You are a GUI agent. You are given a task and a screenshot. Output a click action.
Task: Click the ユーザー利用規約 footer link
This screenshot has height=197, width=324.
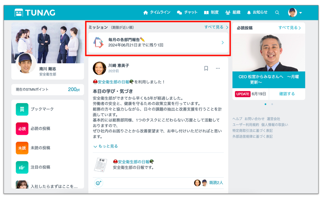click(246, 124)
